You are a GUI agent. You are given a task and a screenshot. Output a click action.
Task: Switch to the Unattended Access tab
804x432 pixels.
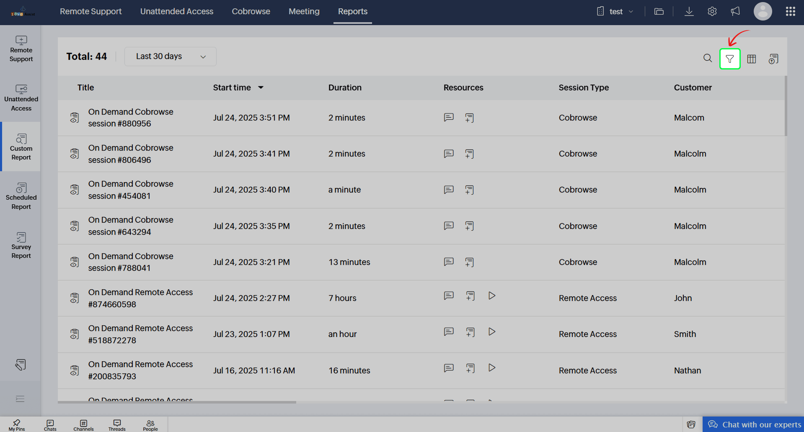pyautogui.click(x=176, y=12)
